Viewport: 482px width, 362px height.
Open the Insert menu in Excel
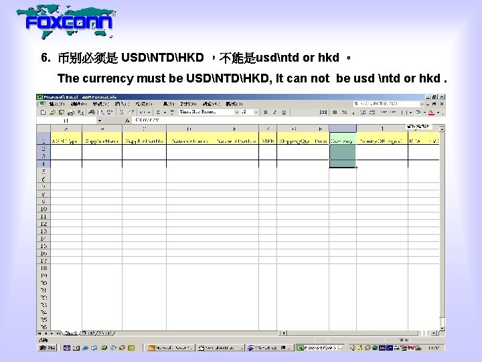click(122, 104)
